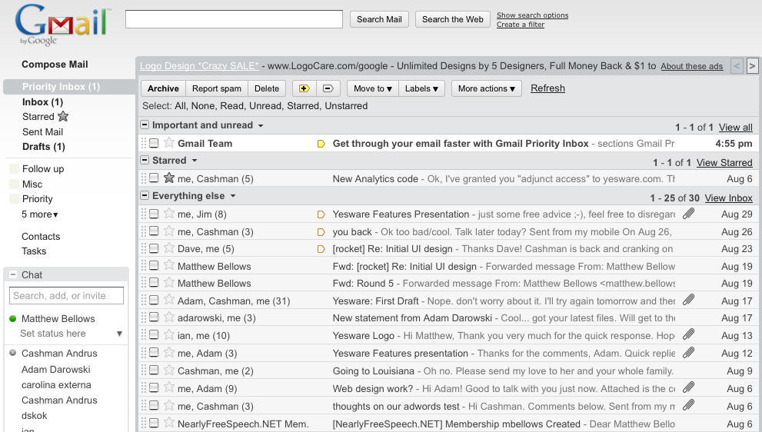Collapse the Starred section
The image size is (762, 432).
pyautogui.click(x=145, y=160)
